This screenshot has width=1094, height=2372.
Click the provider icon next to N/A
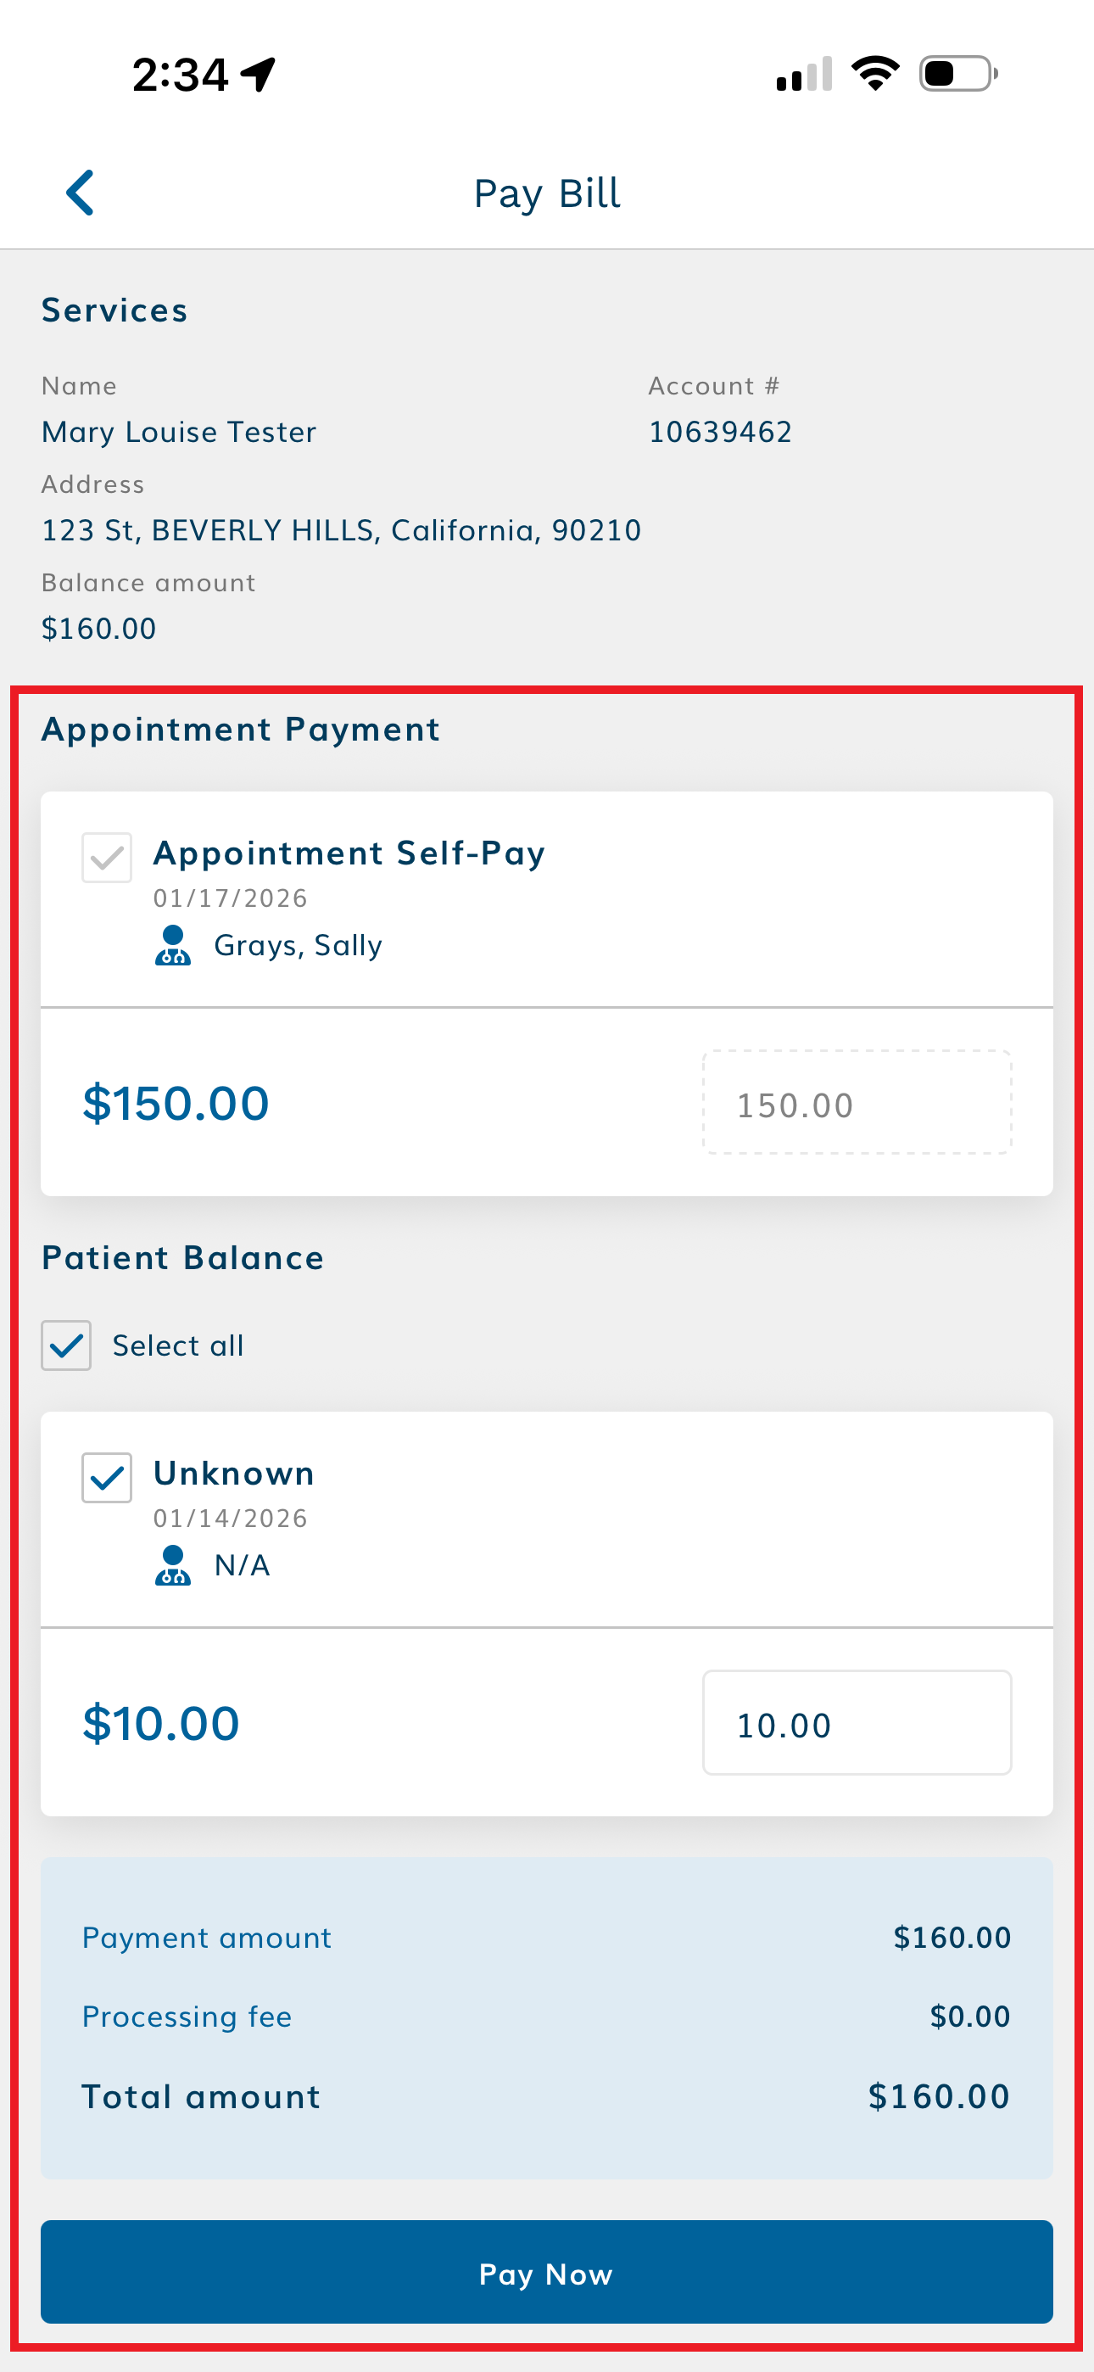(x=172, y=1564)
